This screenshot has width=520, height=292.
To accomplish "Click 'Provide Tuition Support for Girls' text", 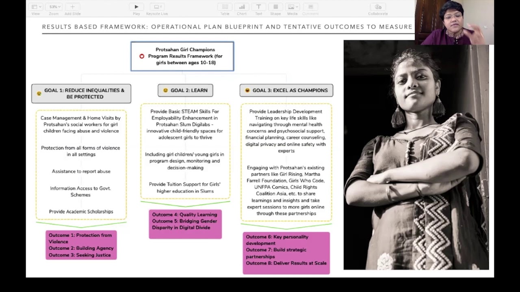I will tap(185, 188).
